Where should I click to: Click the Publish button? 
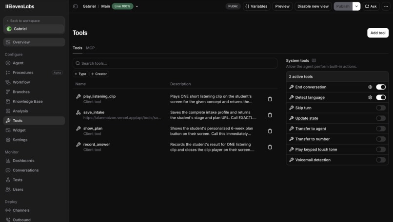click(x=343, y=6)
